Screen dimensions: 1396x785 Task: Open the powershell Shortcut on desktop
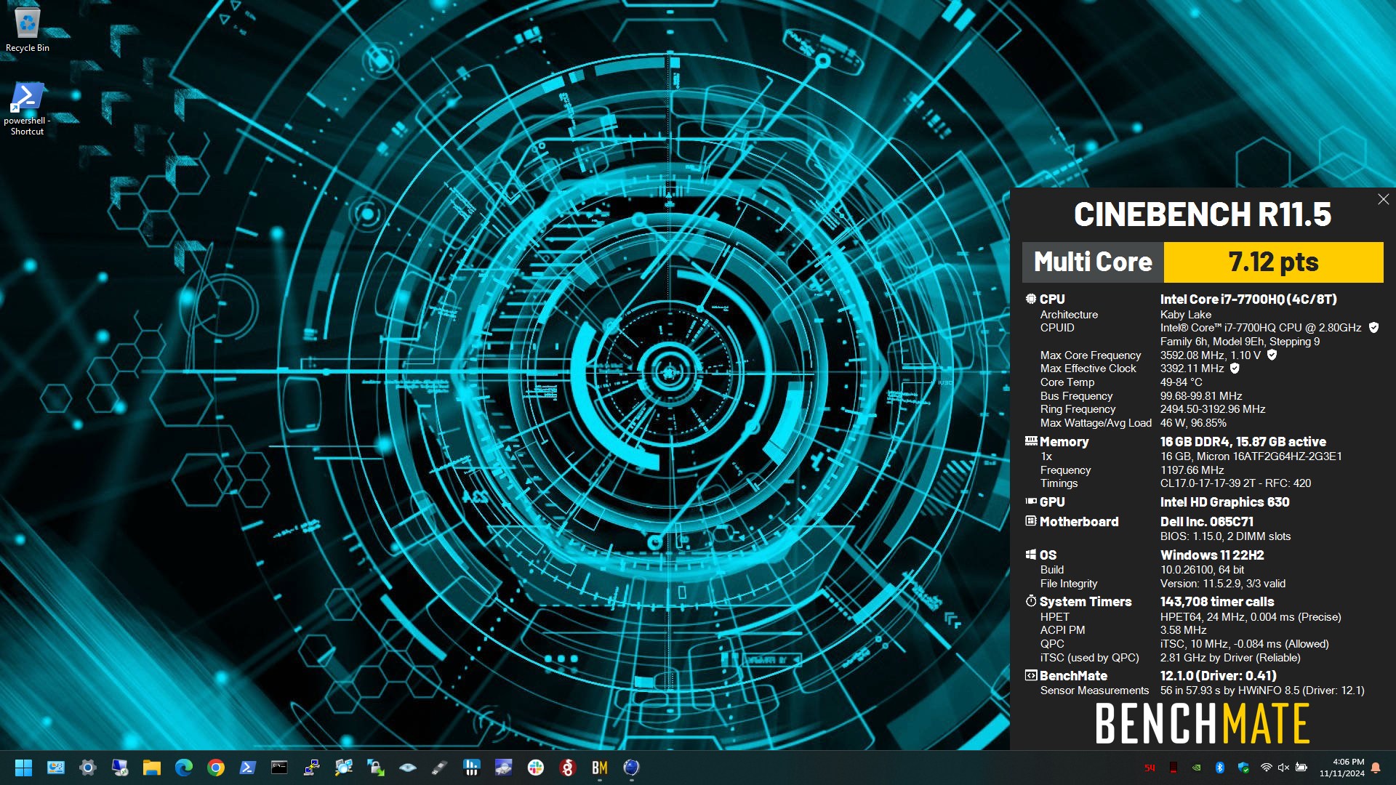click(x=27, y=109)
